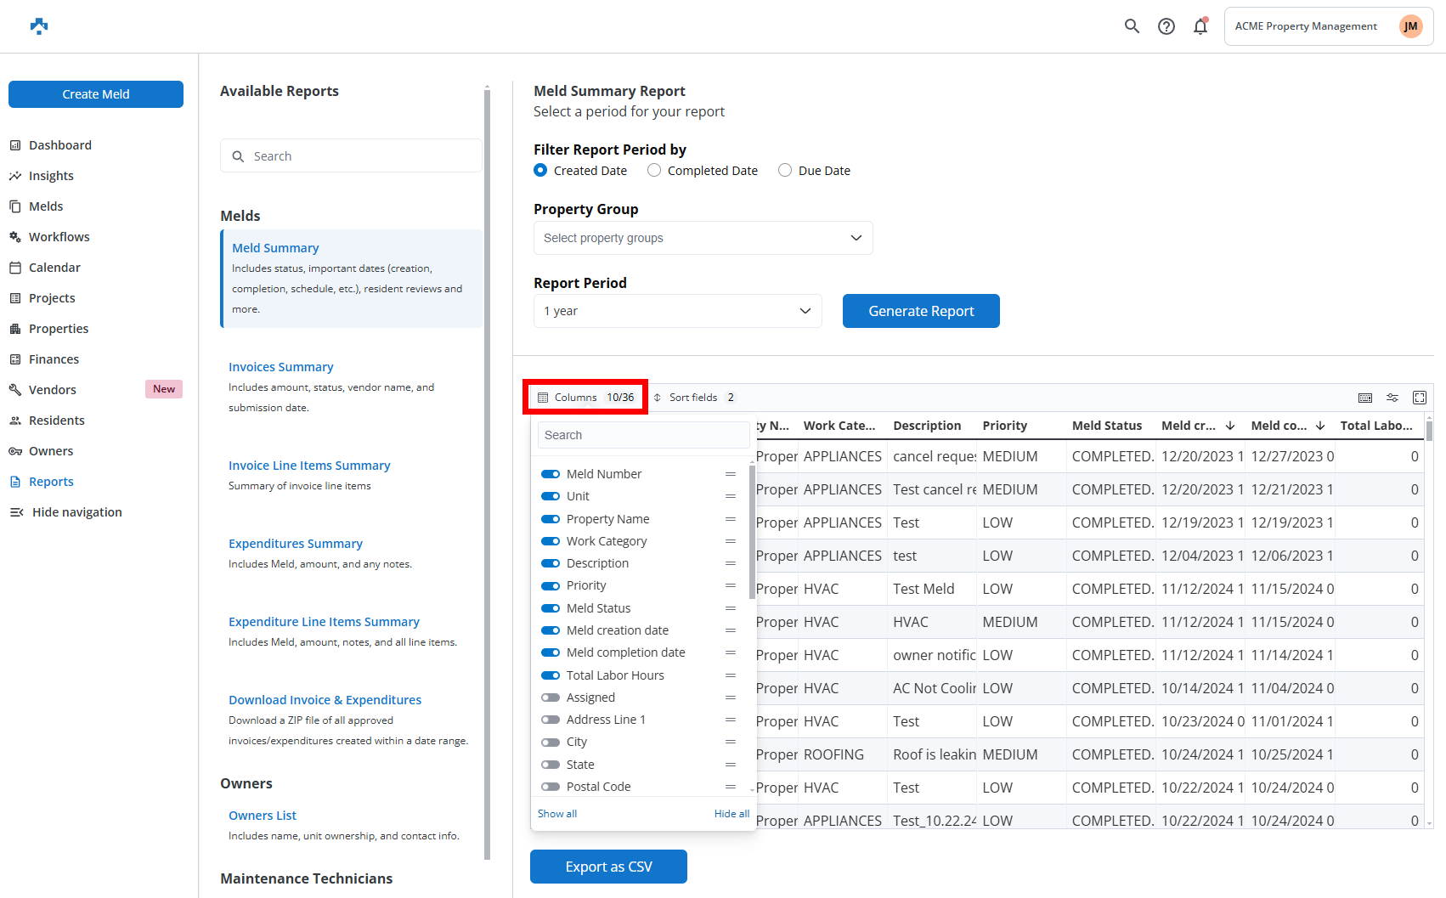The width and height of the screenshot is (1446, 898).
Task: Open the Sort fields control
Action: click(692, 397)
